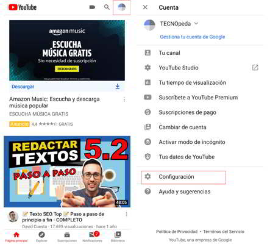Open the search magnifier icon
270x244 pixels.
[107, 7]
